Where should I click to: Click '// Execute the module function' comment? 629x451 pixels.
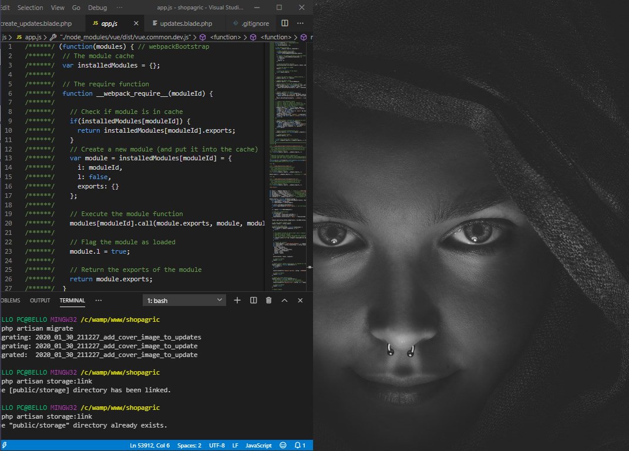click(x=126, y=214)
